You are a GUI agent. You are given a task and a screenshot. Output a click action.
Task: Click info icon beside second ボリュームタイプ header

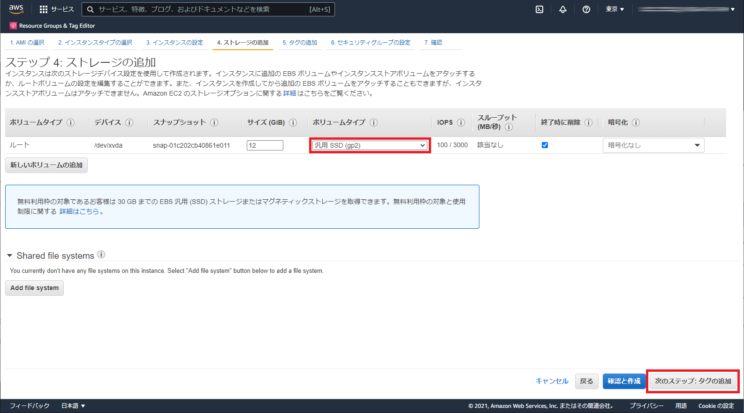click(x=373, y=122)
